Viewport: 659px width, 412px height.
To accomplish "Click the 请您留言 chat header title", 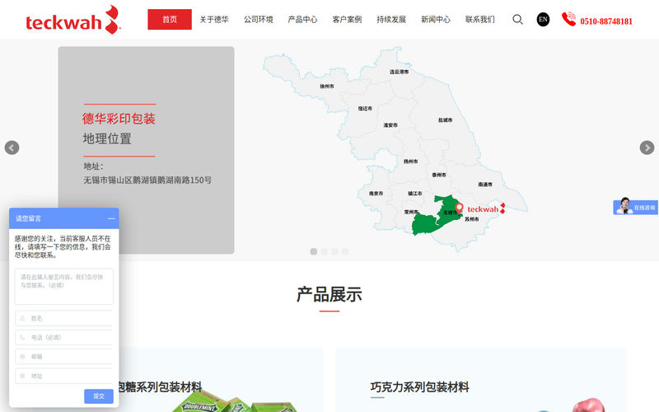I will (x=29, y=218).
